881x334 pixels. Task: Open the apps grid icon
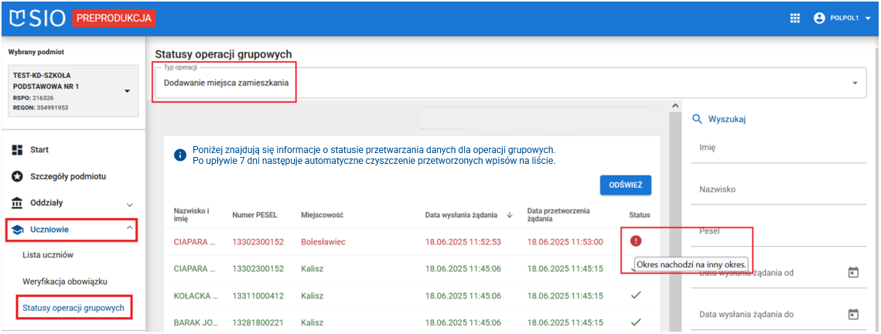tap(794, 18)
